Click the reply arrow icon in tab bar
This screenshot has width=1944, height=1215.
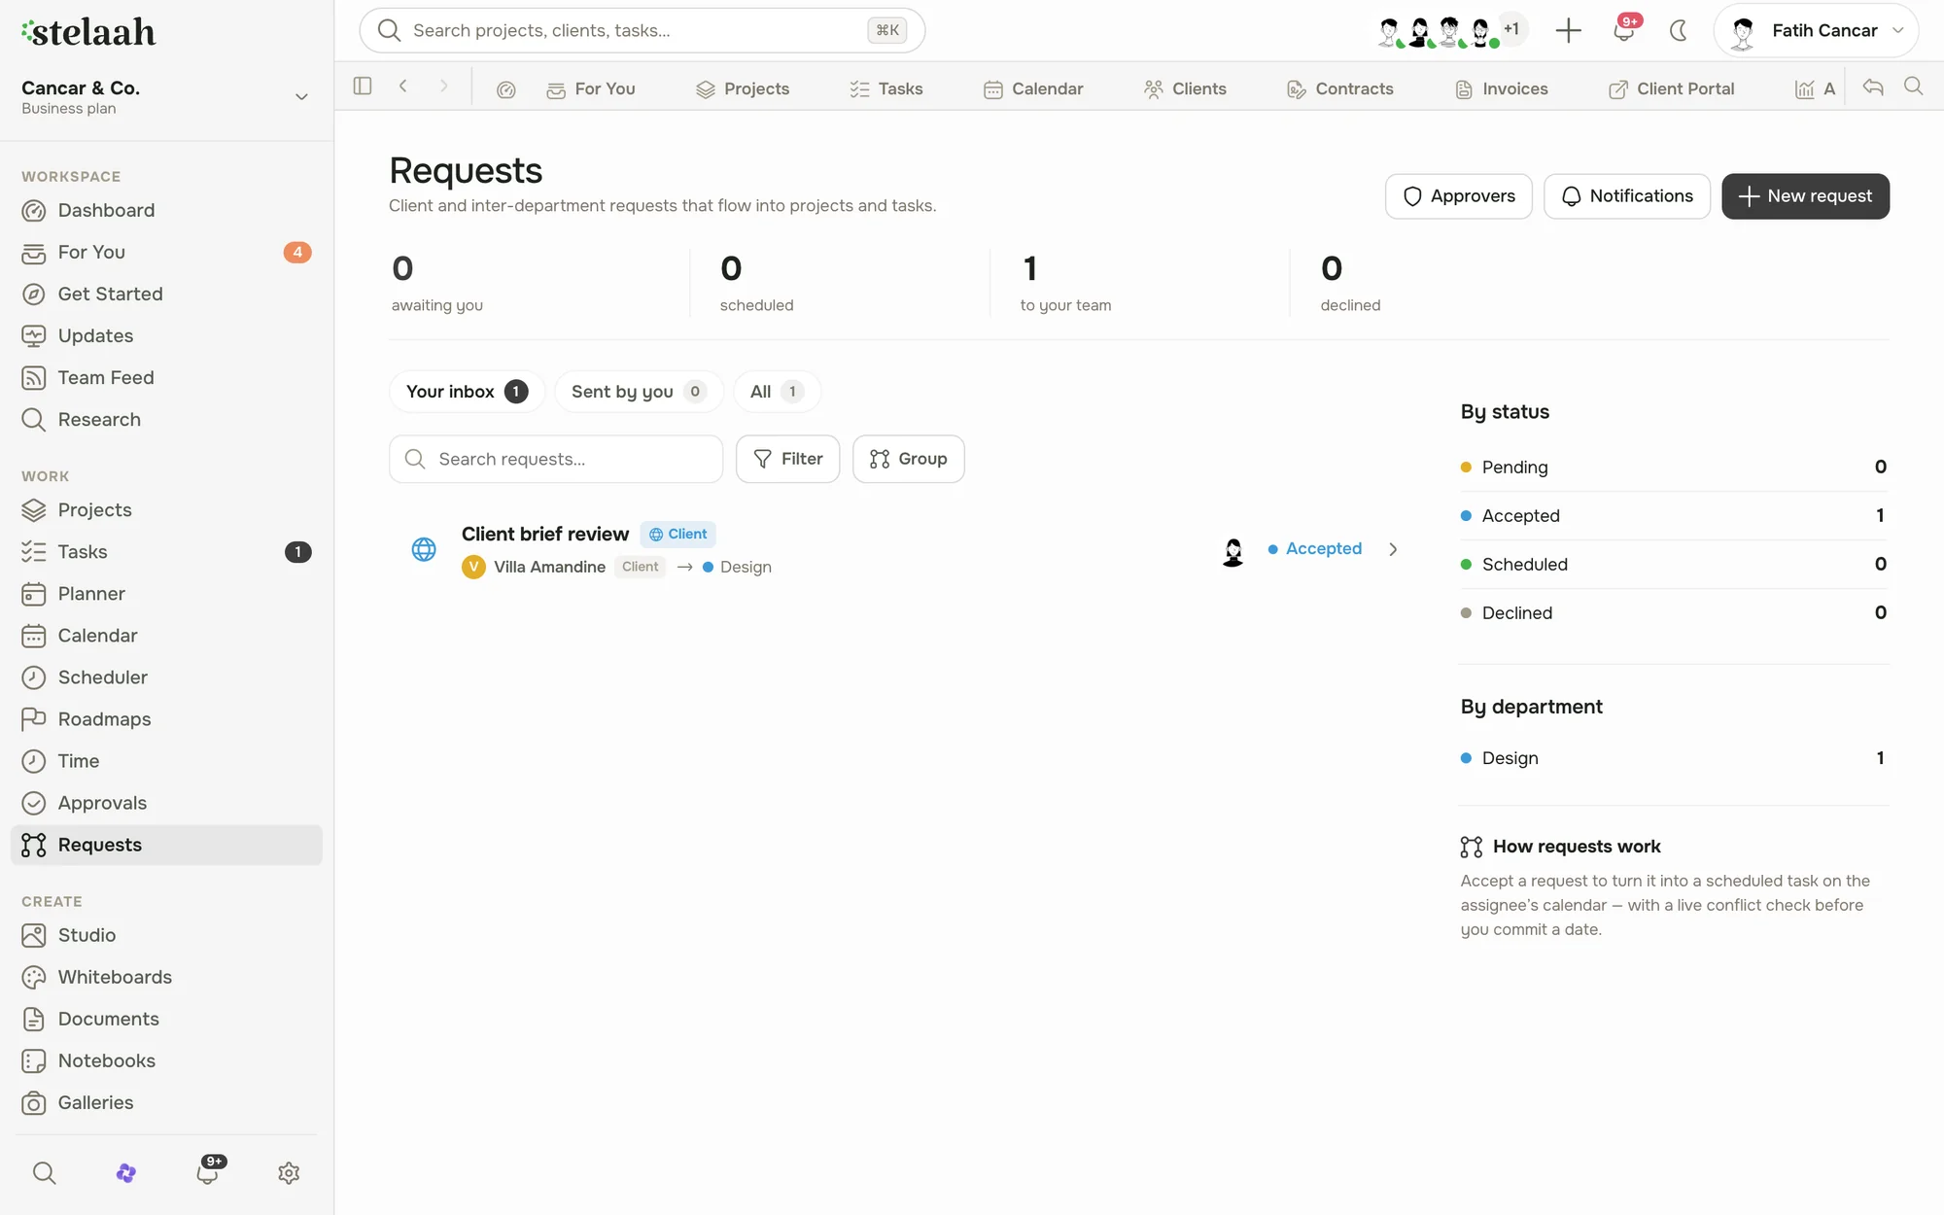(1873, 87)
